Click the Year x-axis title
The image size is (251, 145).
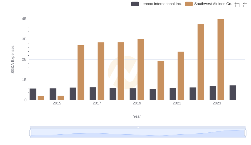coord(137,116)
